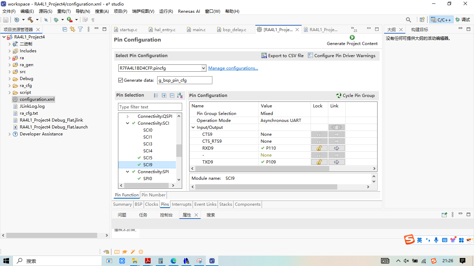Switch to the Pin Number tab
Image resolution: width=474 pixels, height=266 pixels.
153,195
